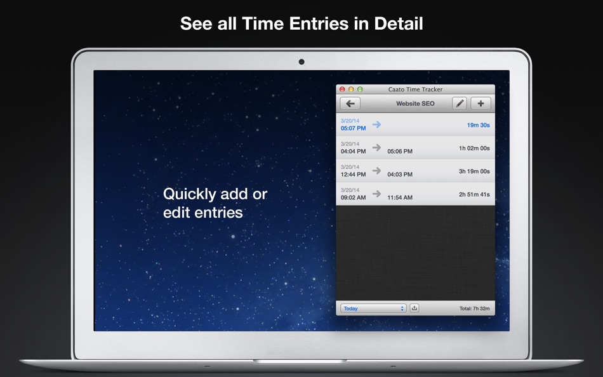
Task: Click arrow between 04:04 PM and 05:06 PM
Action: click(376, 147)
